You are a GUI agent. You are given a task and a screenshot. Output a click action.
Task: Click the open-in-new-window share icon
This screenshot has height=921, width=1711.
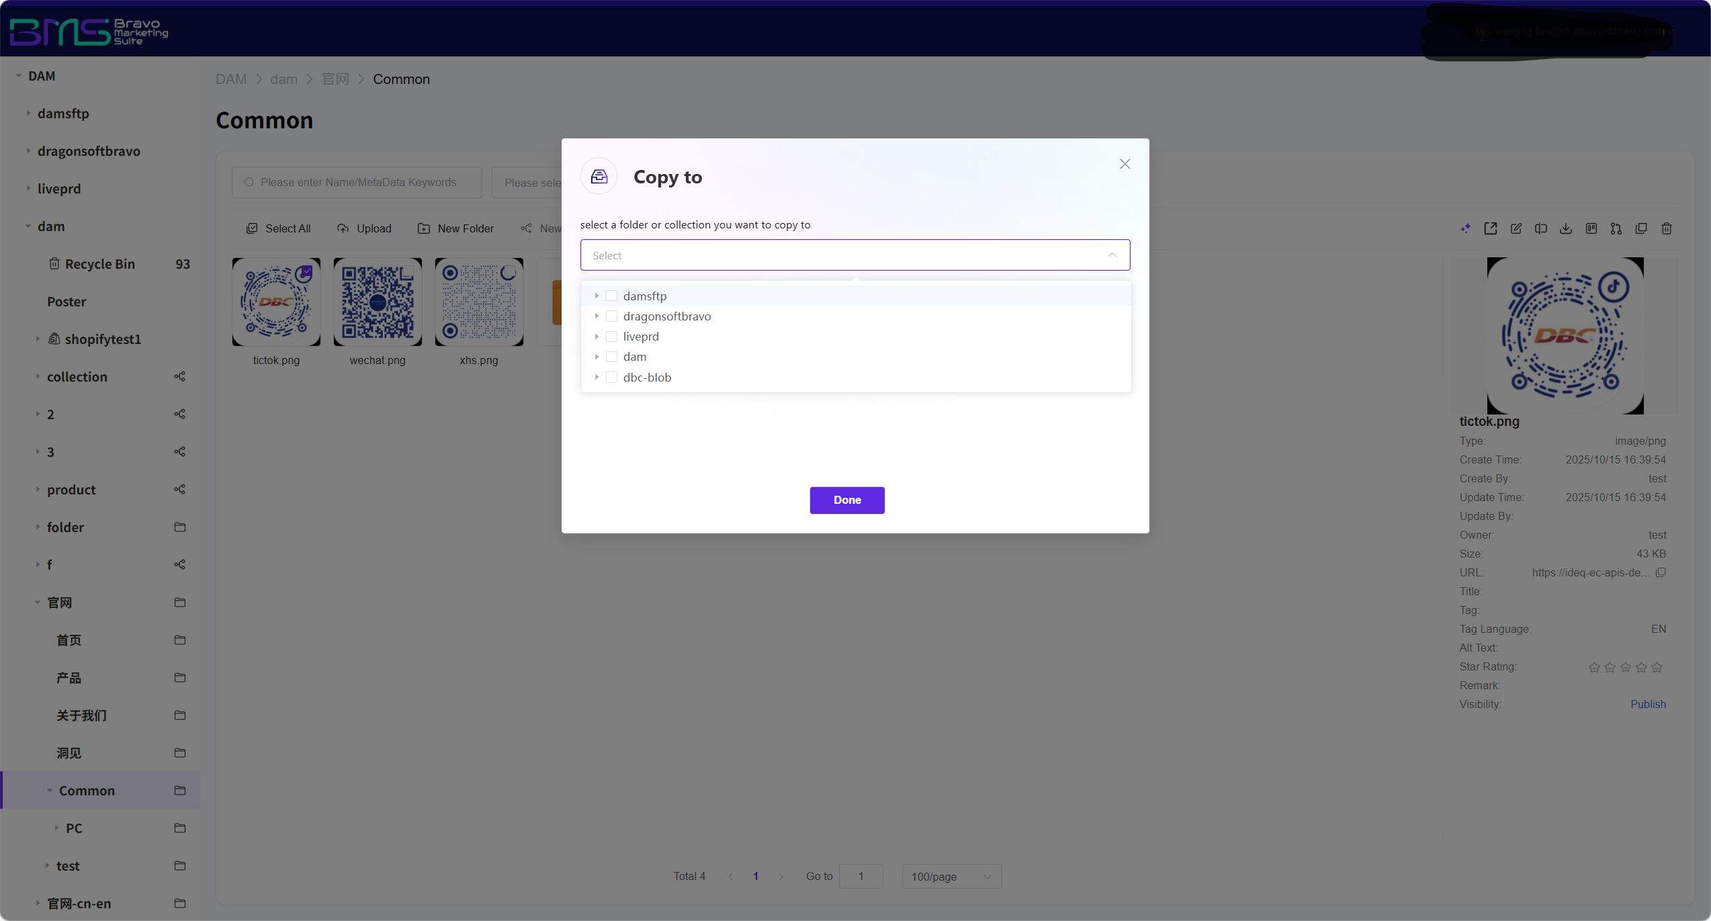point(1490,228)
